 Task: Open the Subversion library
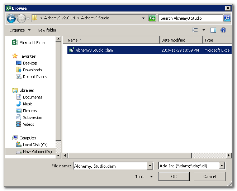[33, 118]
